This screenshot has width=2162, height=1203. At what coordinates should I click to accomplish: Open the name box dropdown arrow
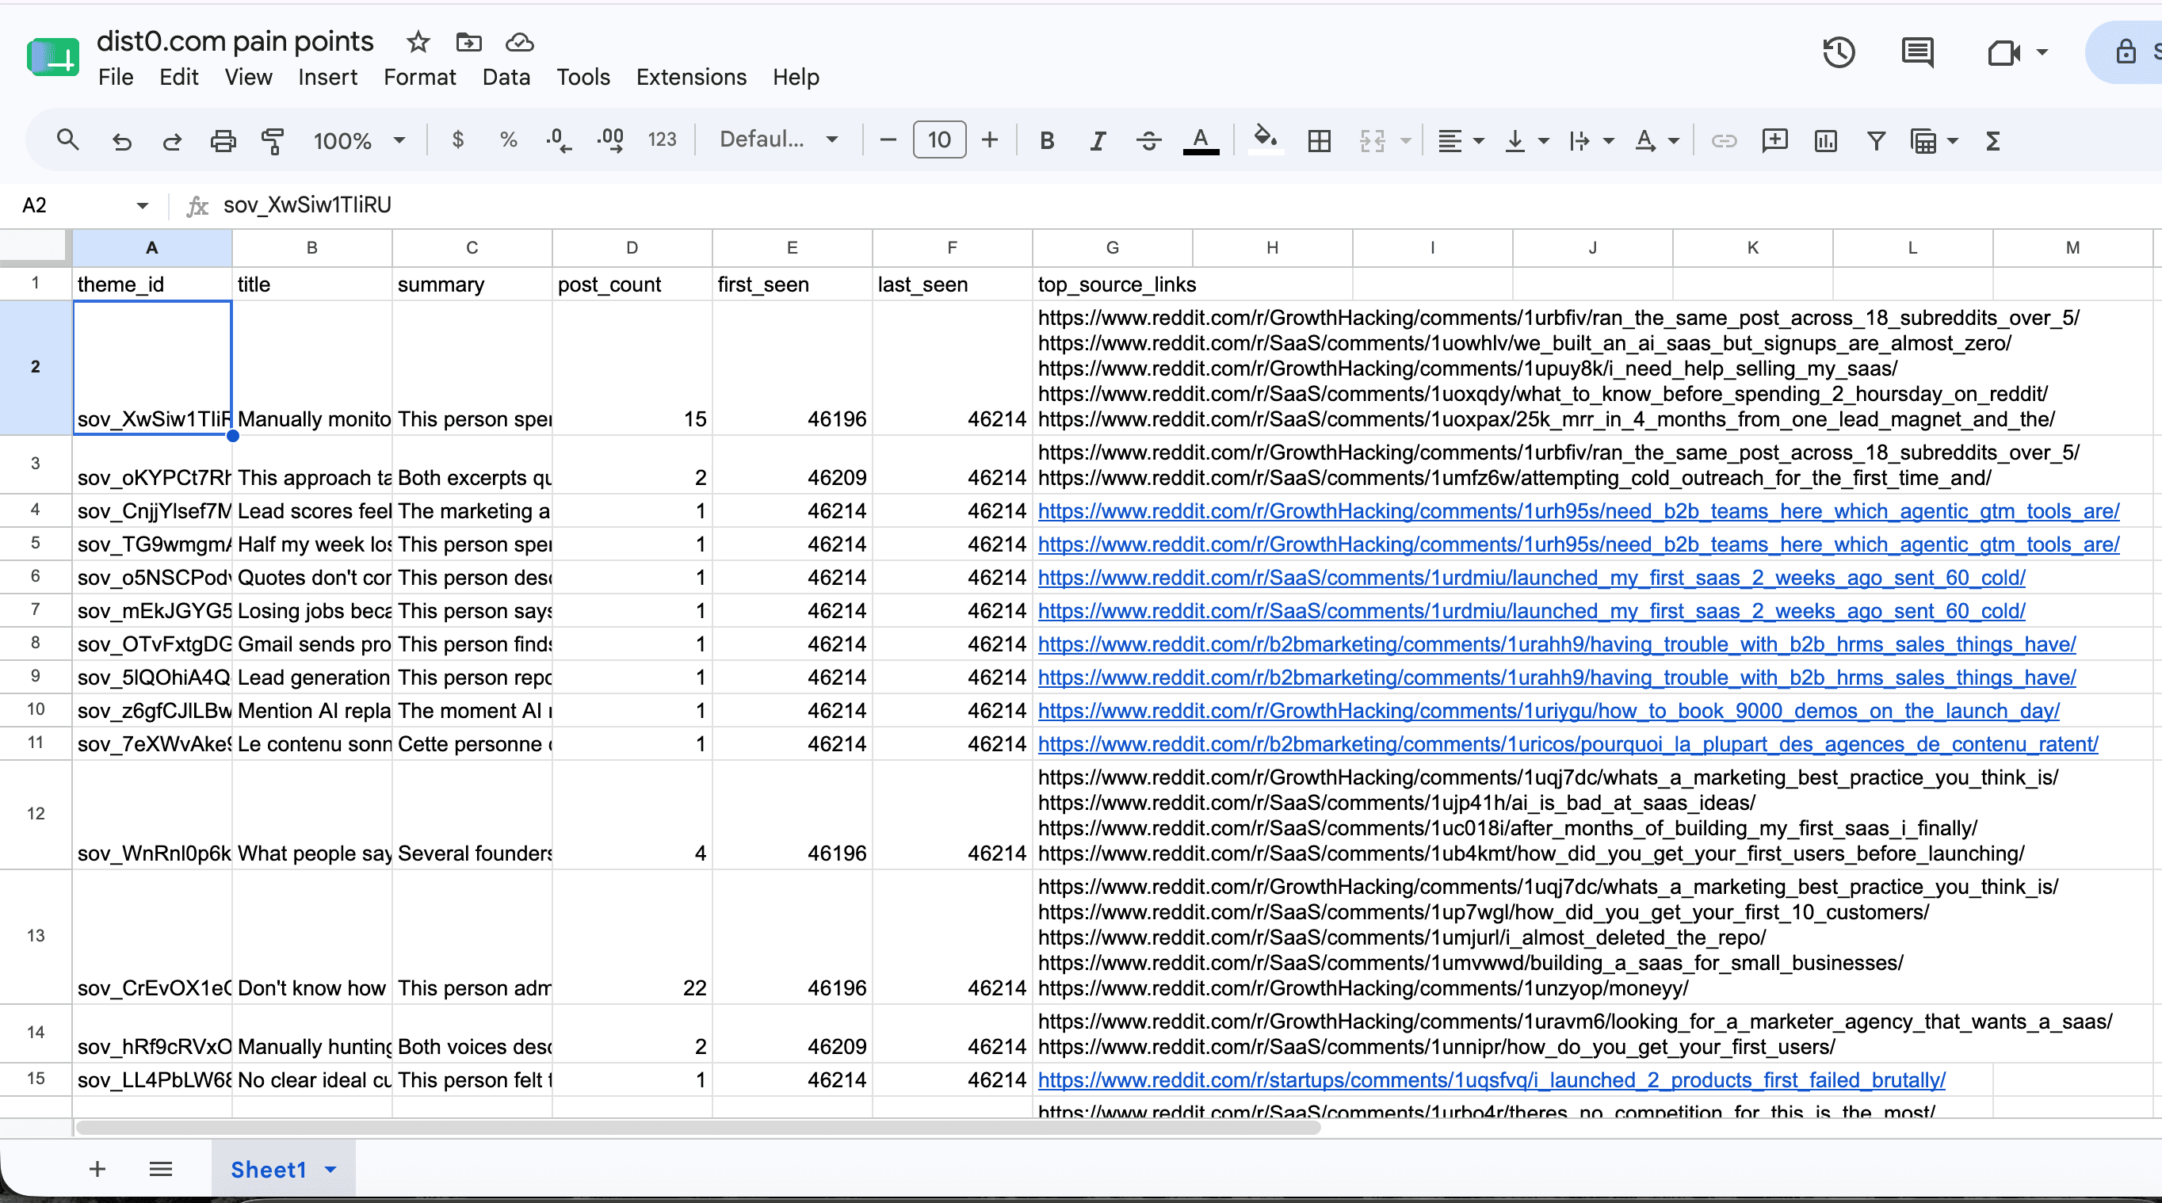point(142,204)
